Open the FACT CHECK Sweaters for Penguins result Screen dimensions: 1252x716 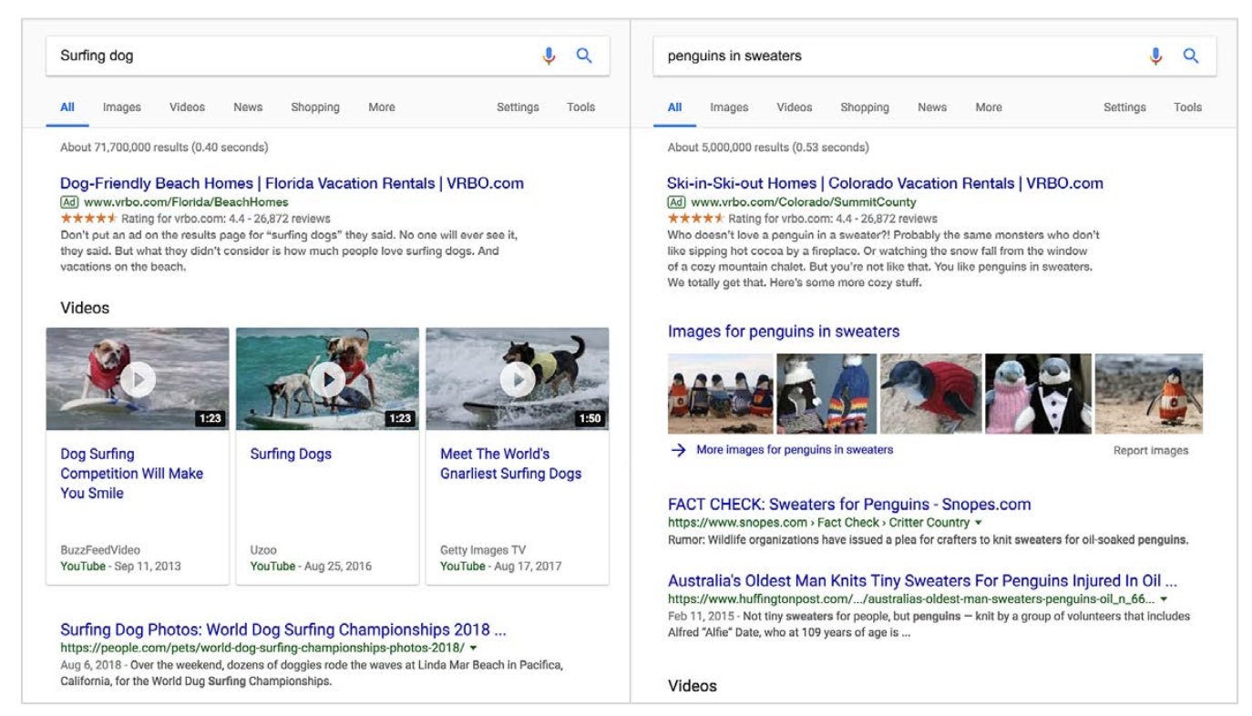click(849, 504)
